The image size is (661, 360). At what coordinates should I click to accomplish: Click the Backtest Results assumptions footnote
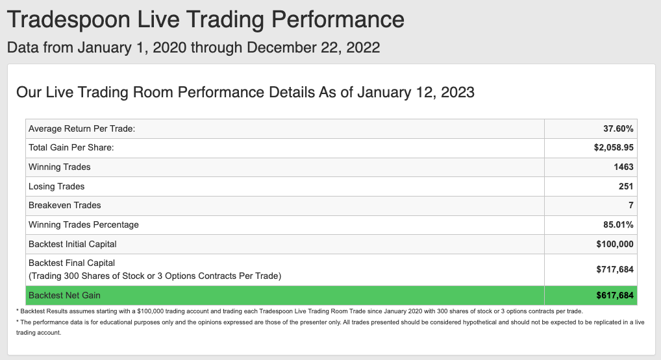pos(299,311)
